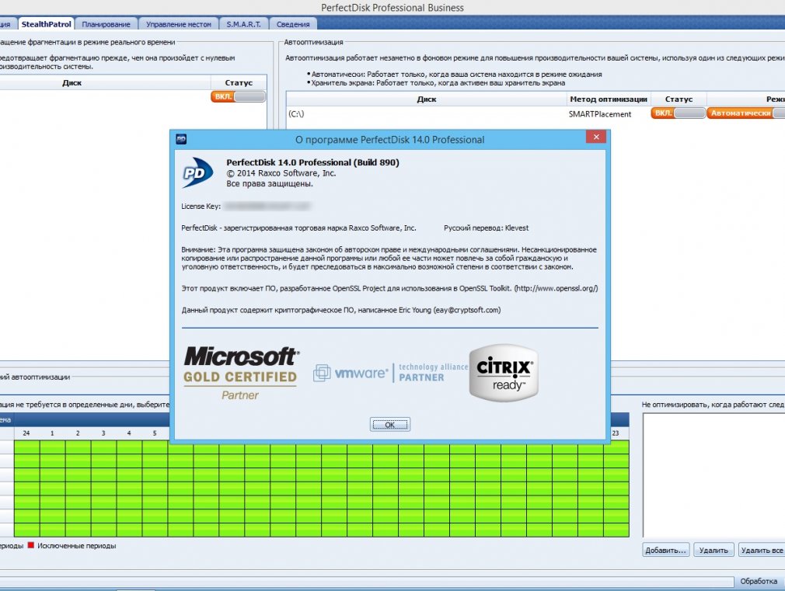
Task: Click the SMARTPlacement method cell
Action: point(600,114)
